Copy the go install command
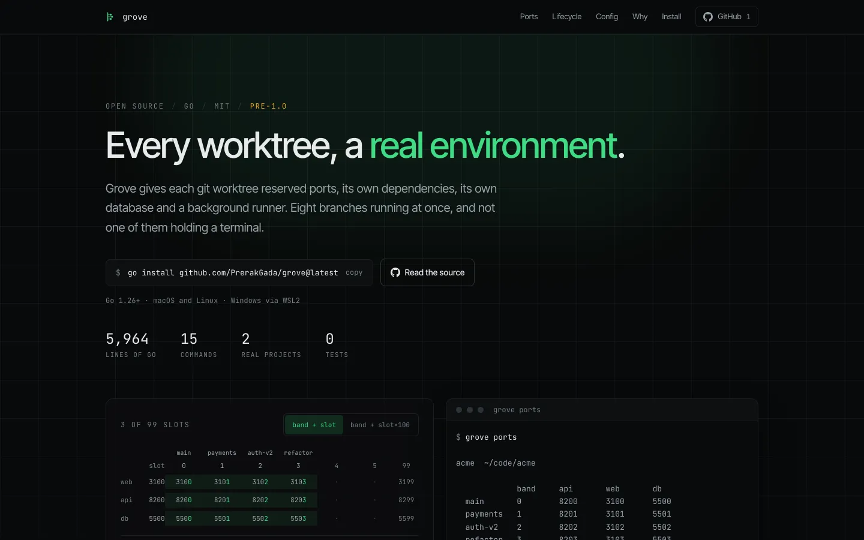Image resolution: width=864 pixels, height=540 pixels. [354, 272]
